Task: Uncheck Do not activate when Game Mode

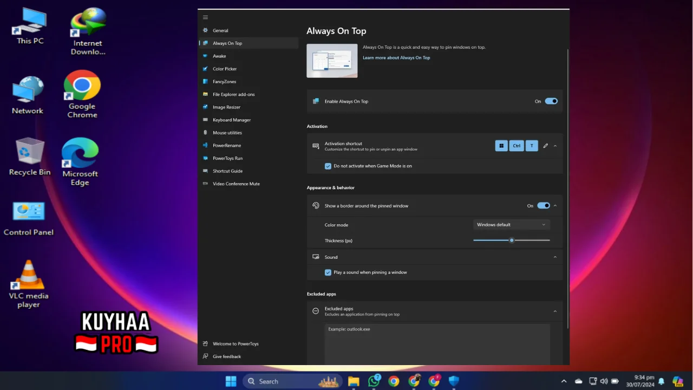Action: (x=328, y=166)
